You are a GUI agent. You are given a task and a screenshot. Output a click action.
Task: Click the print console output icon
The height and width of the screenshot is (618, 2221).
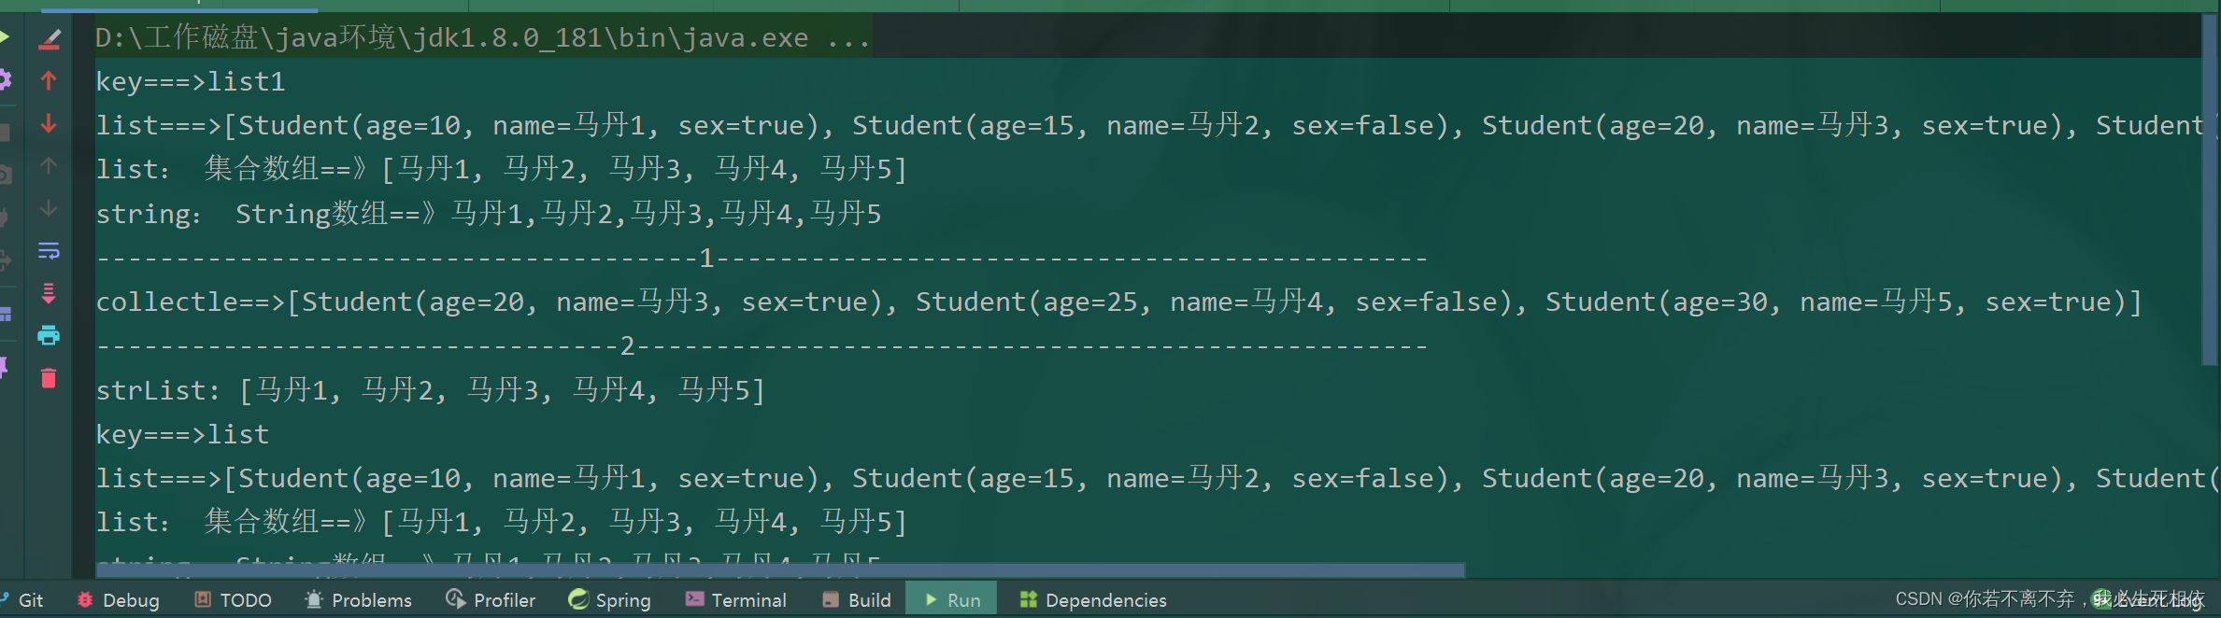click(x=49, y=335)
